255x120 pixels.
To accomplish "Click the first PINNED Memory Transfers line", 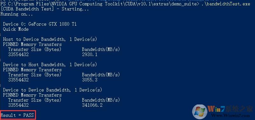I will tap(32, 44).
